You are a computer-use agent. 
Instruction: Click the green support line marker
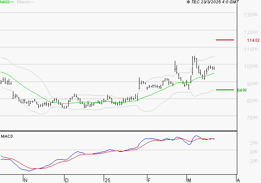point(225,90)
